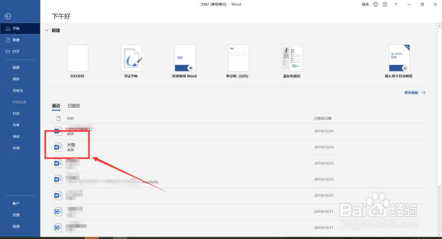
Task: Open help with the question mark icon
Action: [396, 4]
